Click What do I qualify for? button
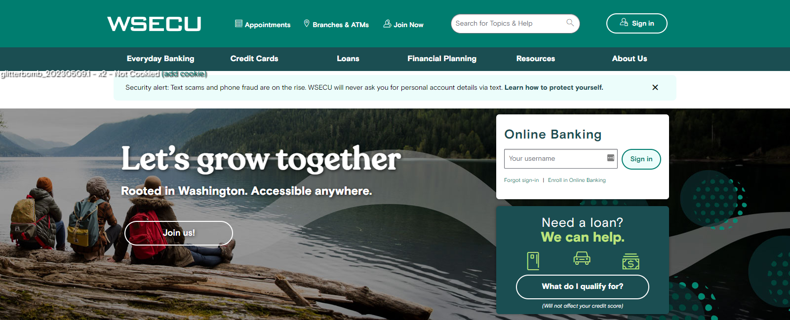Screen dimensions: 790x320 point(583,286)
